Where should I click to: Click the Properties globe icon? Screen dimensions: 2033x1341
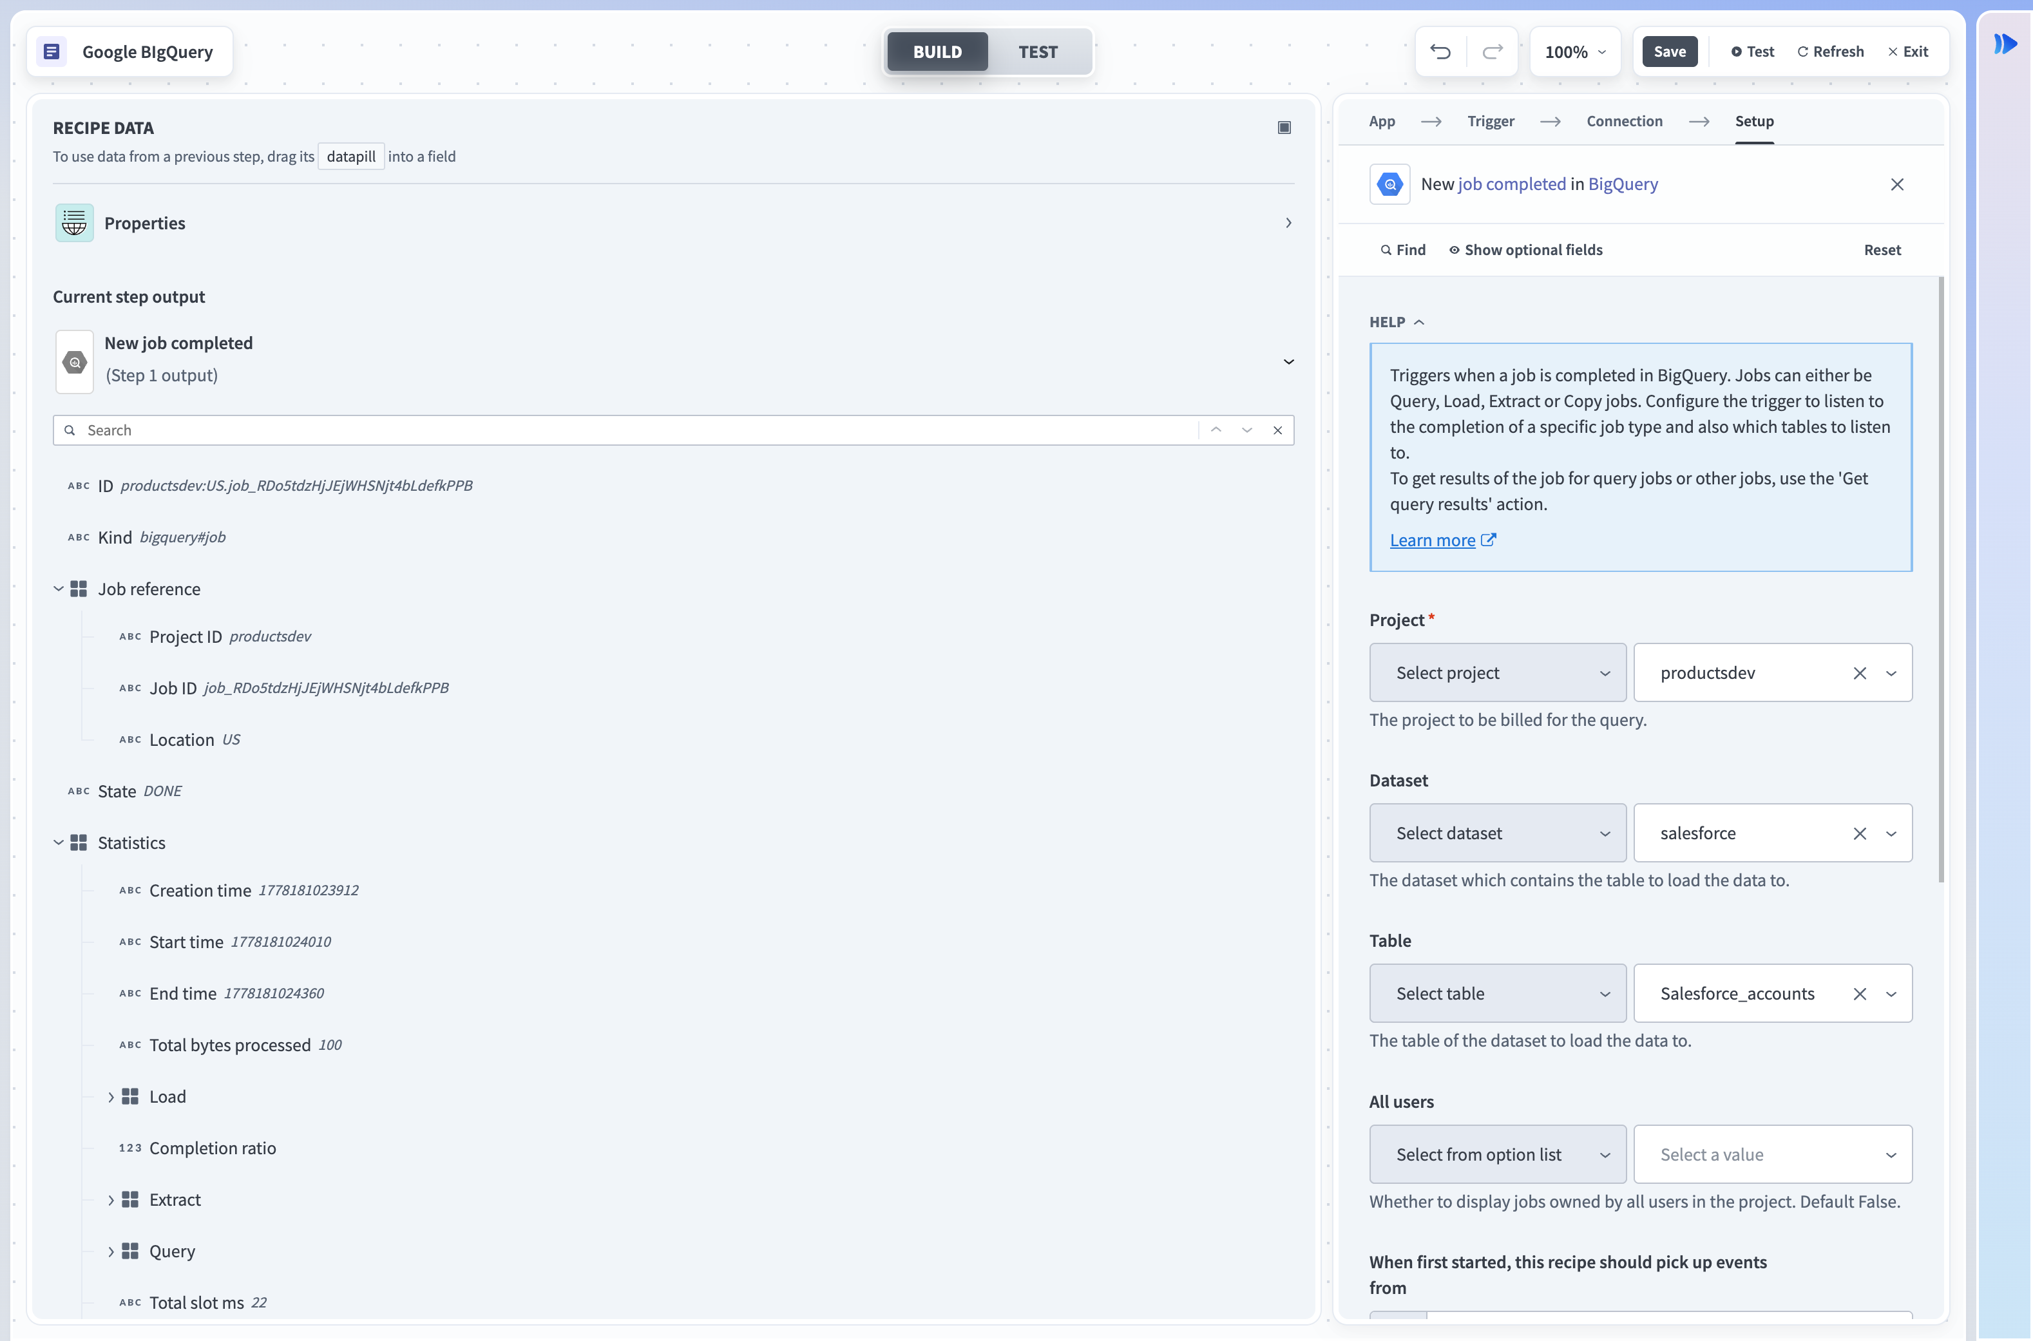[x=75, y=223]
